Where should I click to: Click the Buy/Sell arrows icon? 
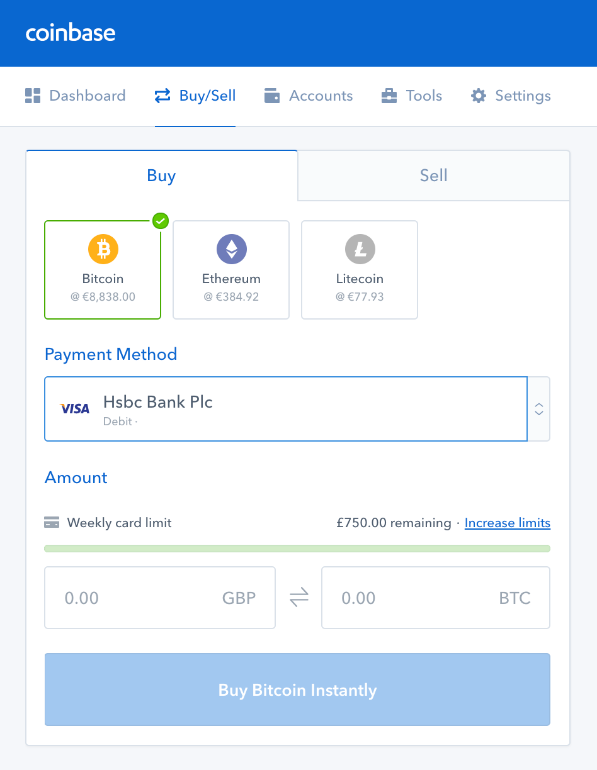pos(162,96)
